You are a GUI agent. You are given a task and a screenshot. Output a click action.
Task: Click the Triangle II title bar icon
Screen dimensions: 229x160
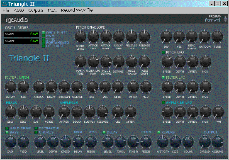[5, 4]
